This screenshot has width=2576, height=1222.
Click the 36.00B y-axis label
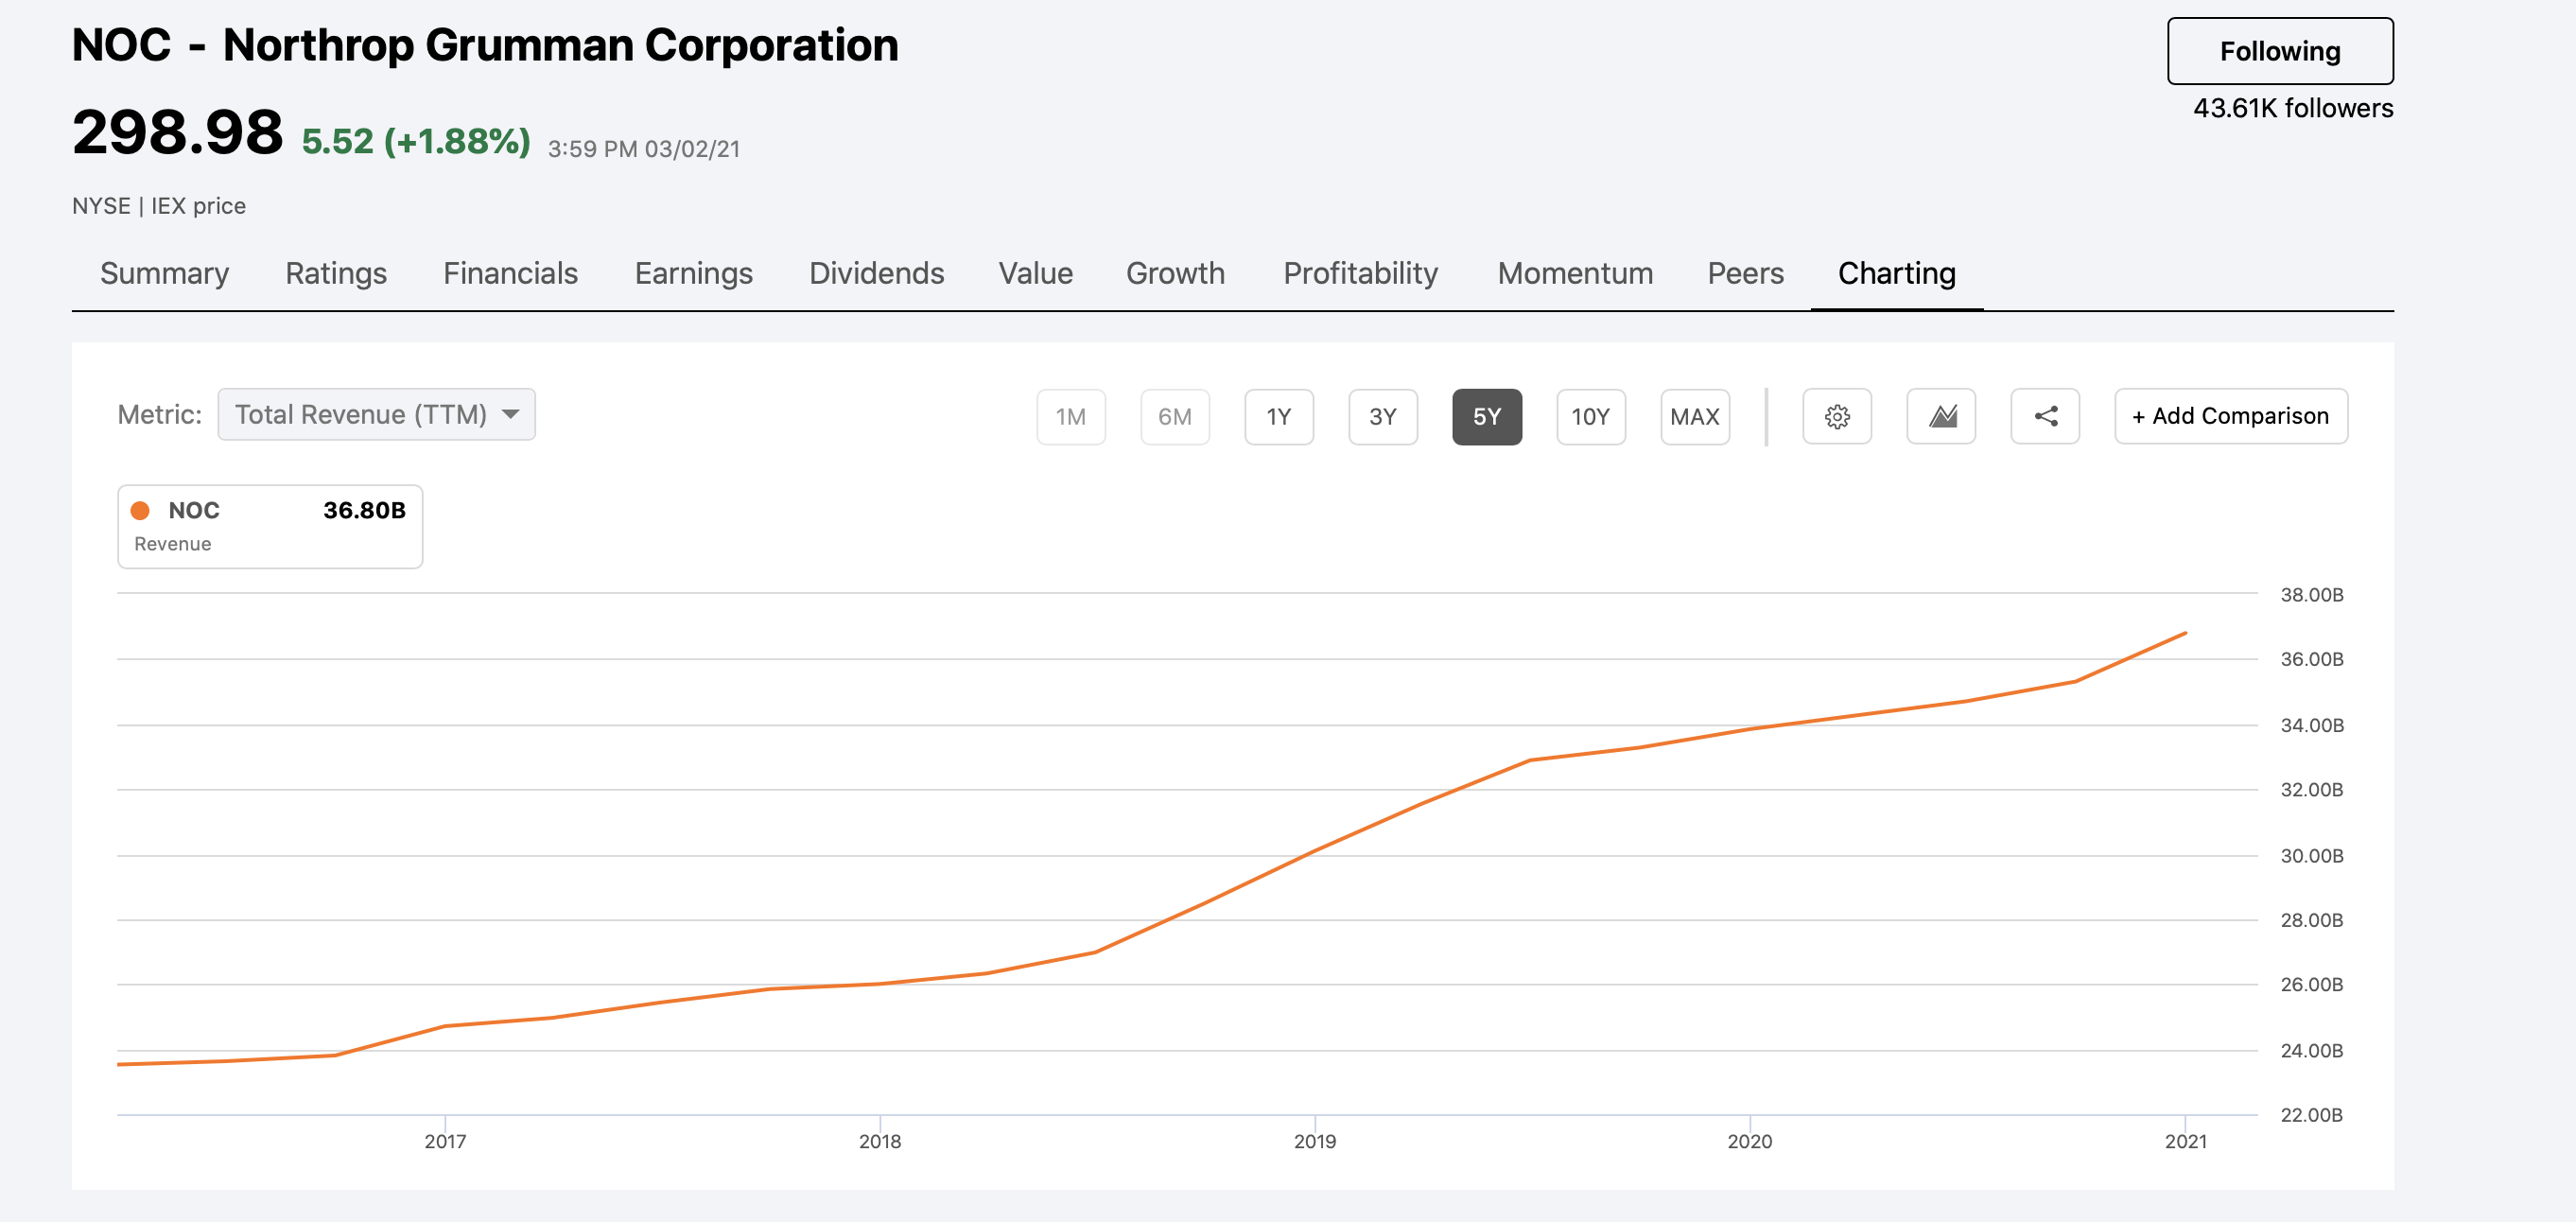[2311, 659]
